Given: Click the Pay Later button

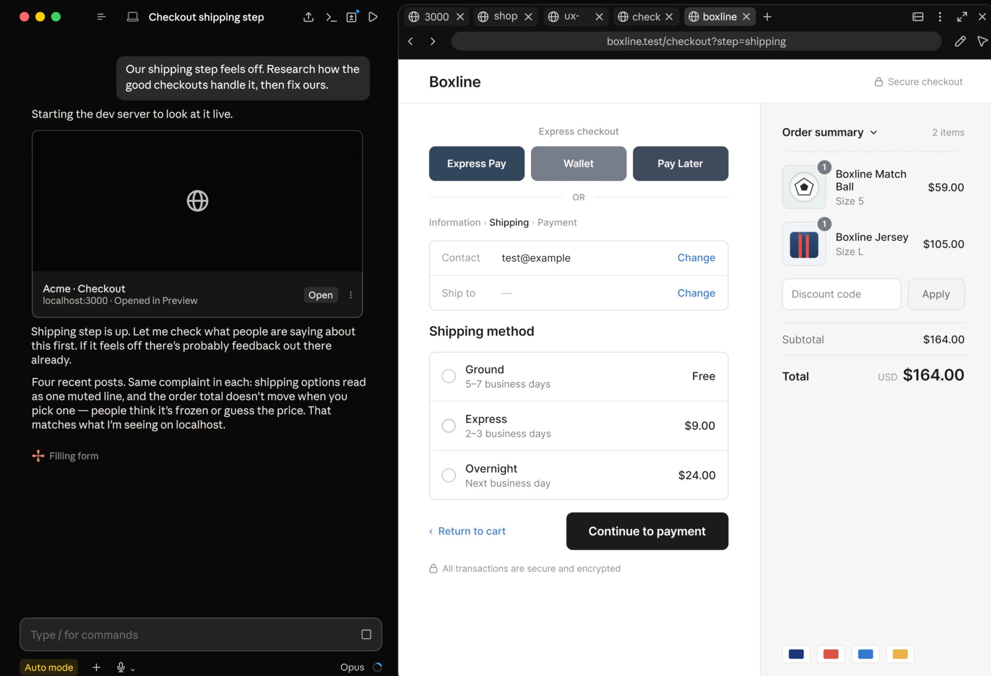Looking at the screenshot, I should coord(680,163).
